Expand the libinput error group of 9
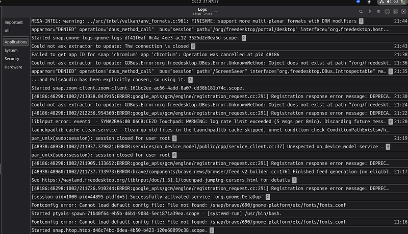The image size is (408, 234). (390, 122)
